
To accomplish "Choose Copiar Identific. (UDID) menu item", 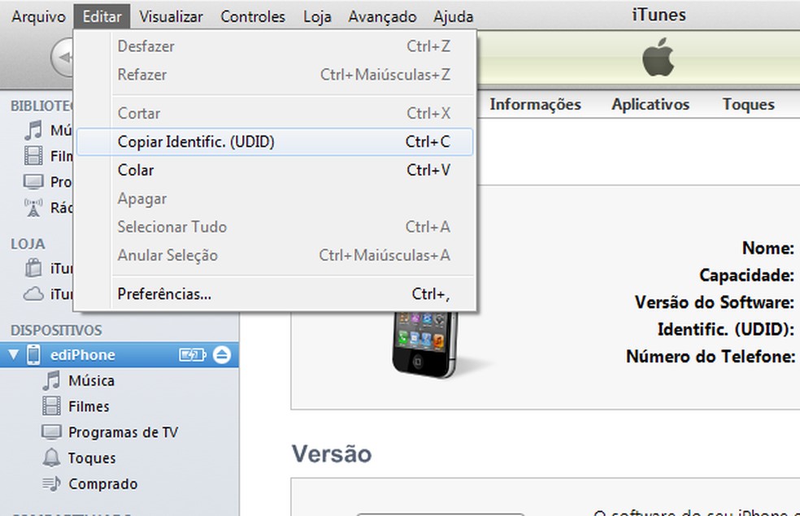I will pos(275,141).
